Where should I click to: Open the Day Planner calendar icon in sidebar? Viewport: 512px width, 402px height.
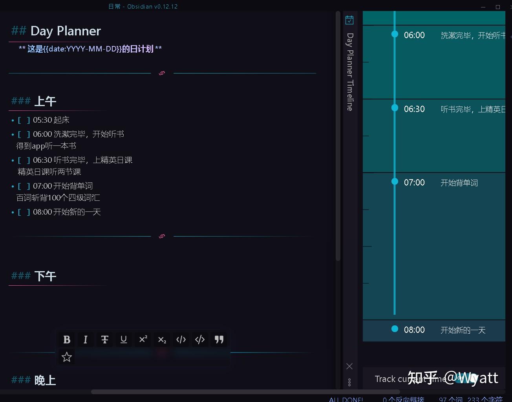[x=349, y=19]
